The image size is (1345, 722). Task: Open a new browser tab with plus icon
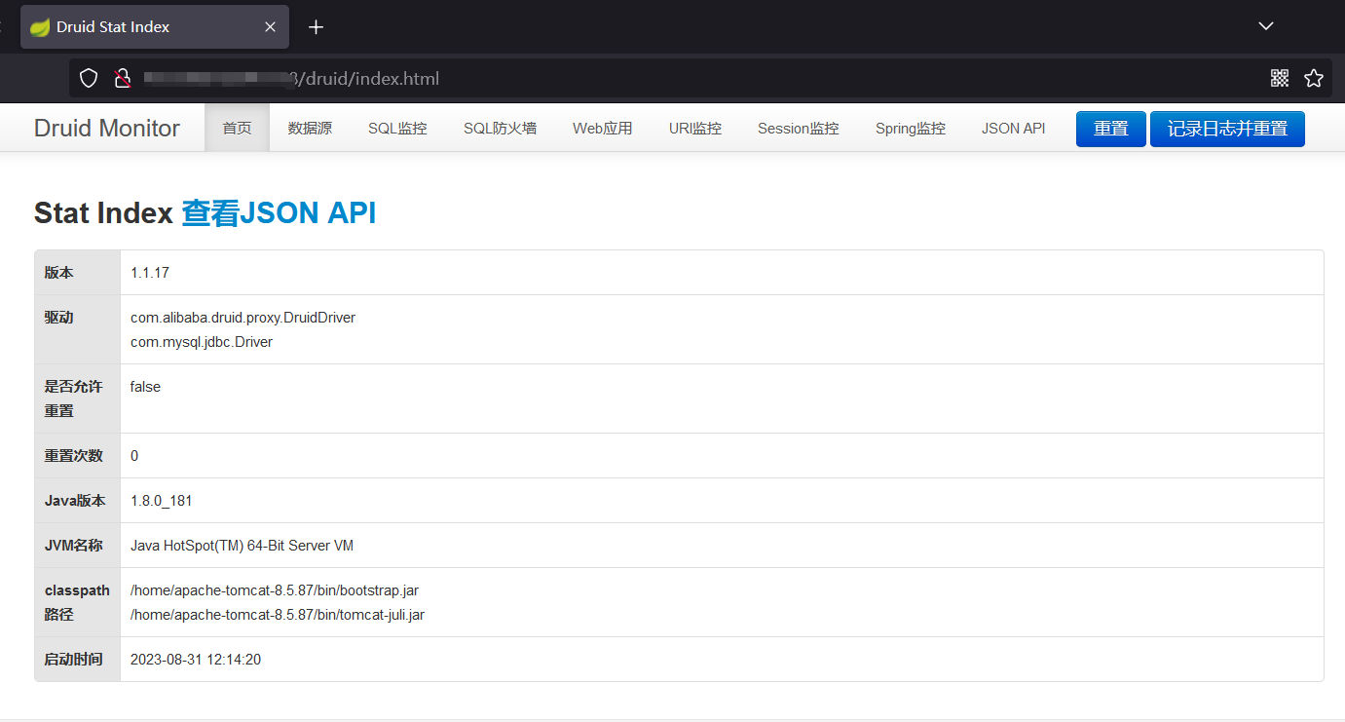[316, 27]
